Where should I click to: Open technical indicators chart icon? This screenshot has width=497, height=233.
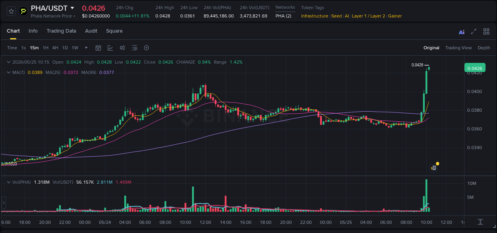(110, 48)
